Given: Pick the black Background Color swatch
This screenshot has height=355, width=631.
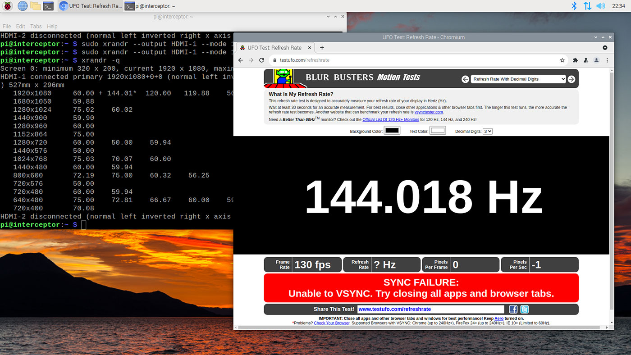Looking at the screenshot, I should [x=392, y=131].
